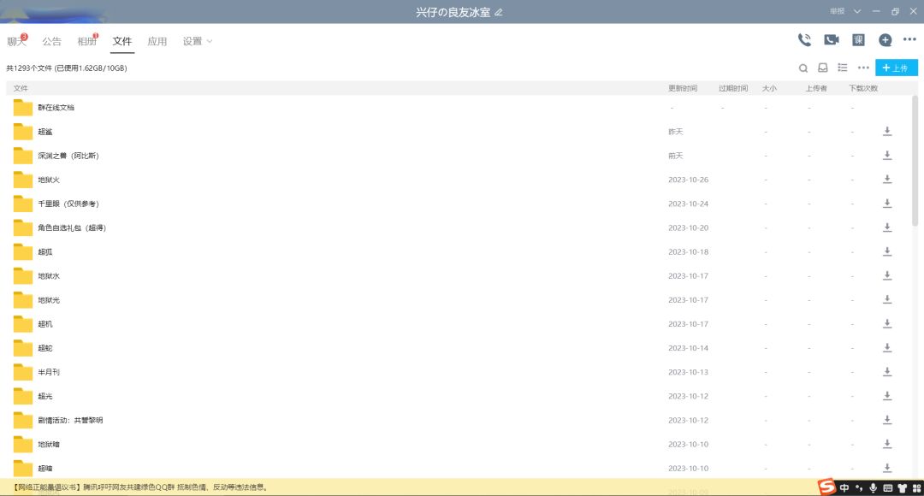Toggle Sogou voice input microphone
924x496 pixels.
point(874,487)
